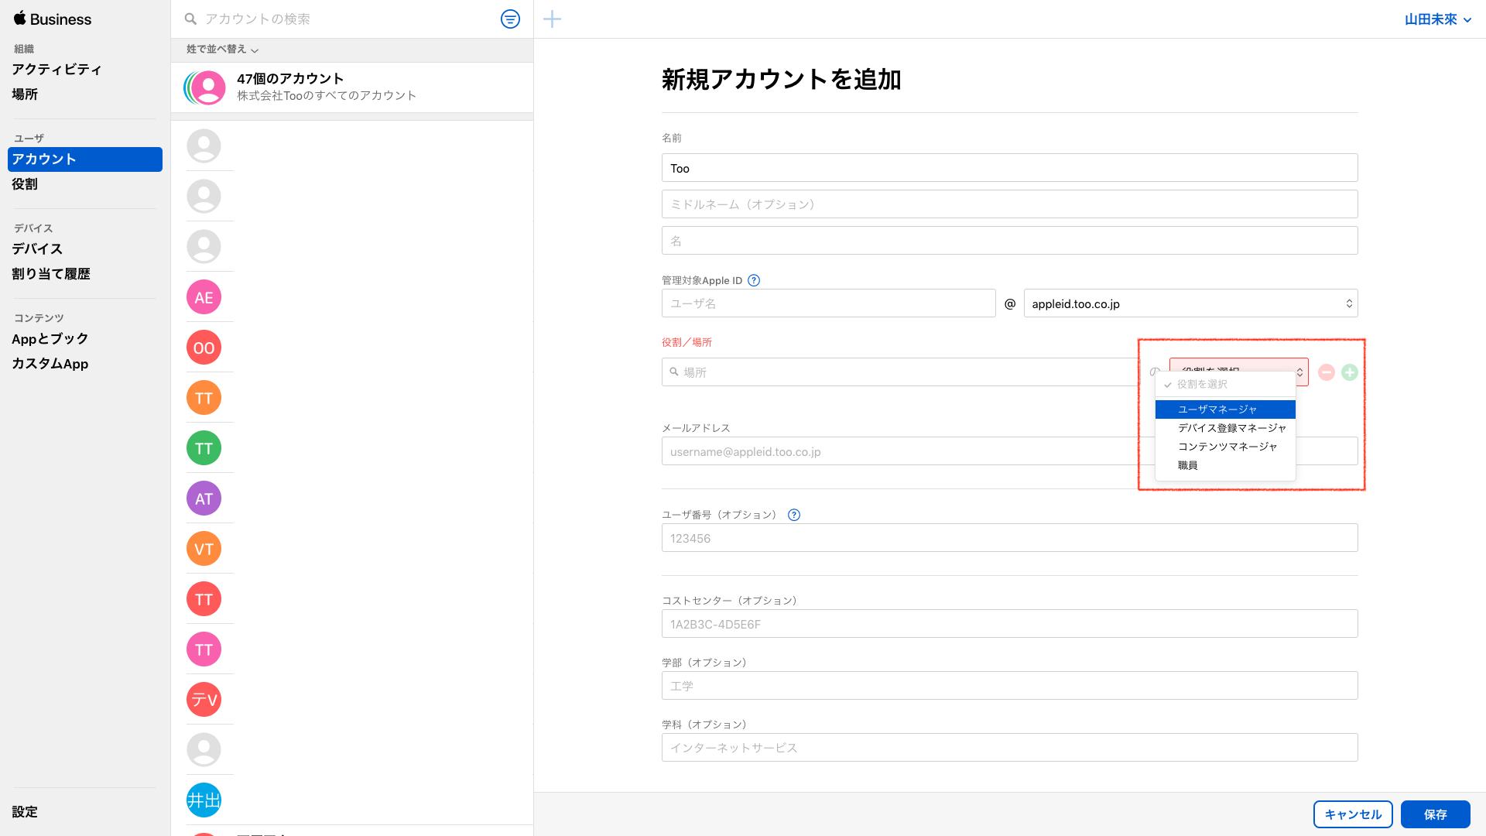
Task: Open the 山田未來 user menu
Action: tap(1437, 19)
